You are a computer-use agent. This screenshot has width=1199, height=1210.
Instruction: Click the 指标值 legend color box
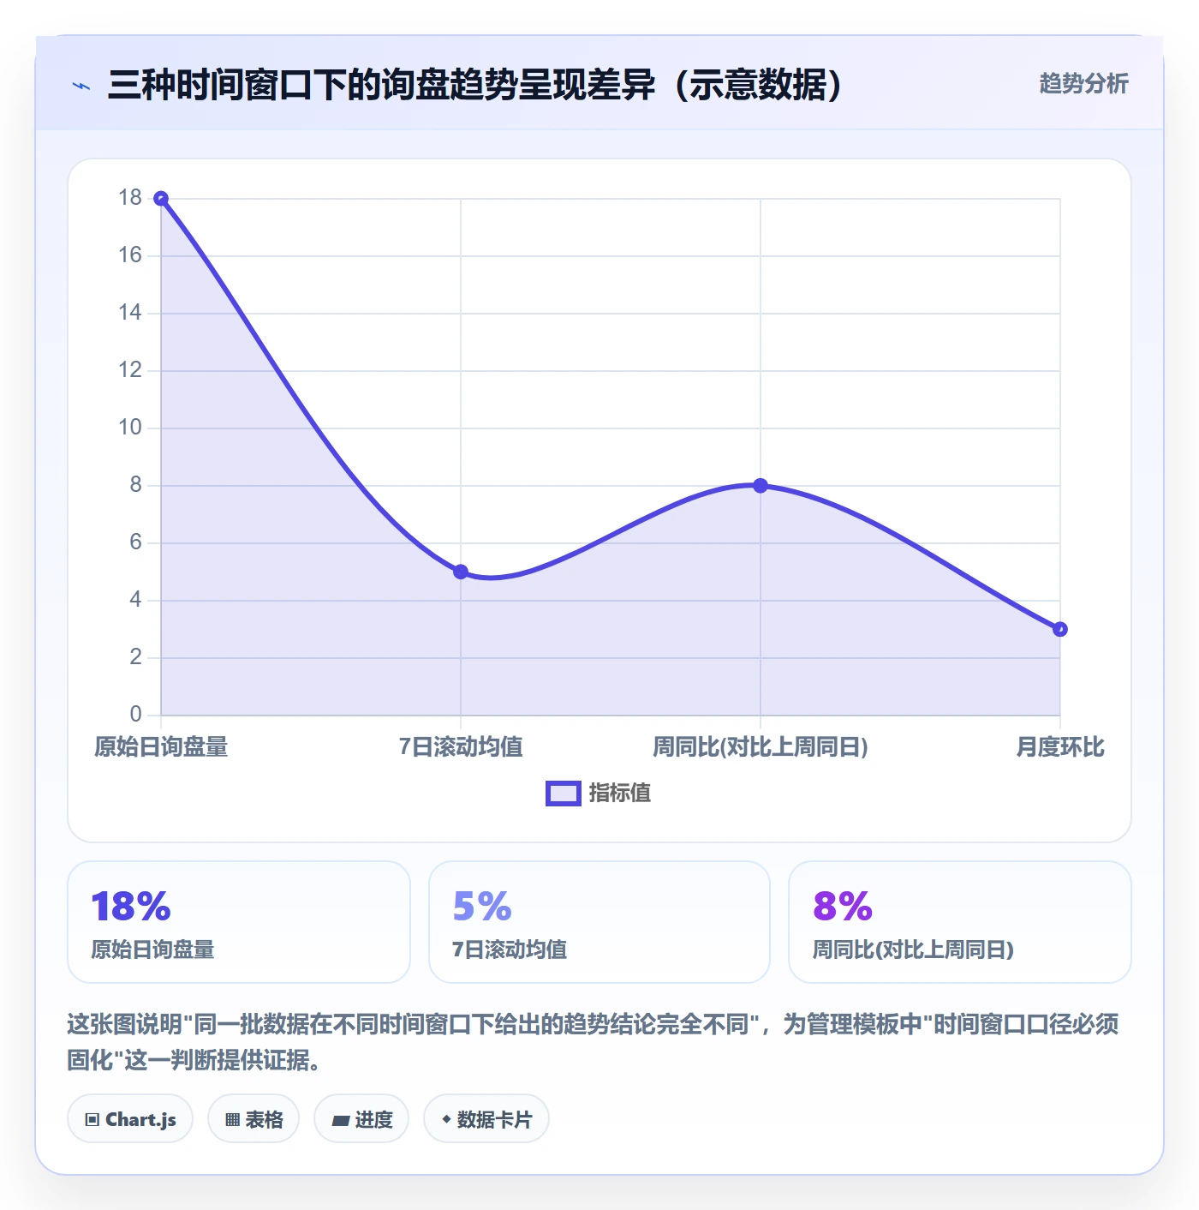coord(564,794)
